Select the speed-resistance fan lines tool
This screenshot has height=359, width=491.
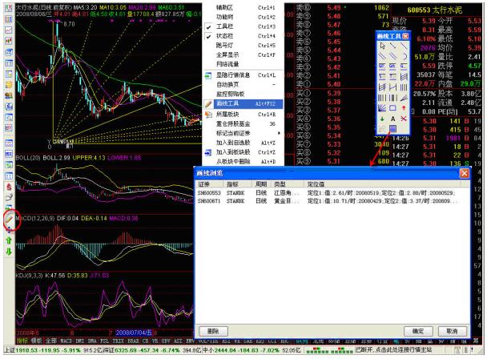pos(404,98)
